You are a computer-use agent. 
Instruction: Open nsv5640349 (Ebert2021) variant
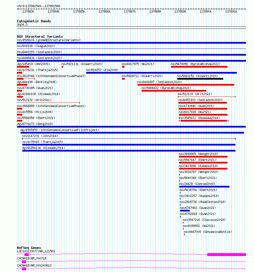[x=198, y=178]
